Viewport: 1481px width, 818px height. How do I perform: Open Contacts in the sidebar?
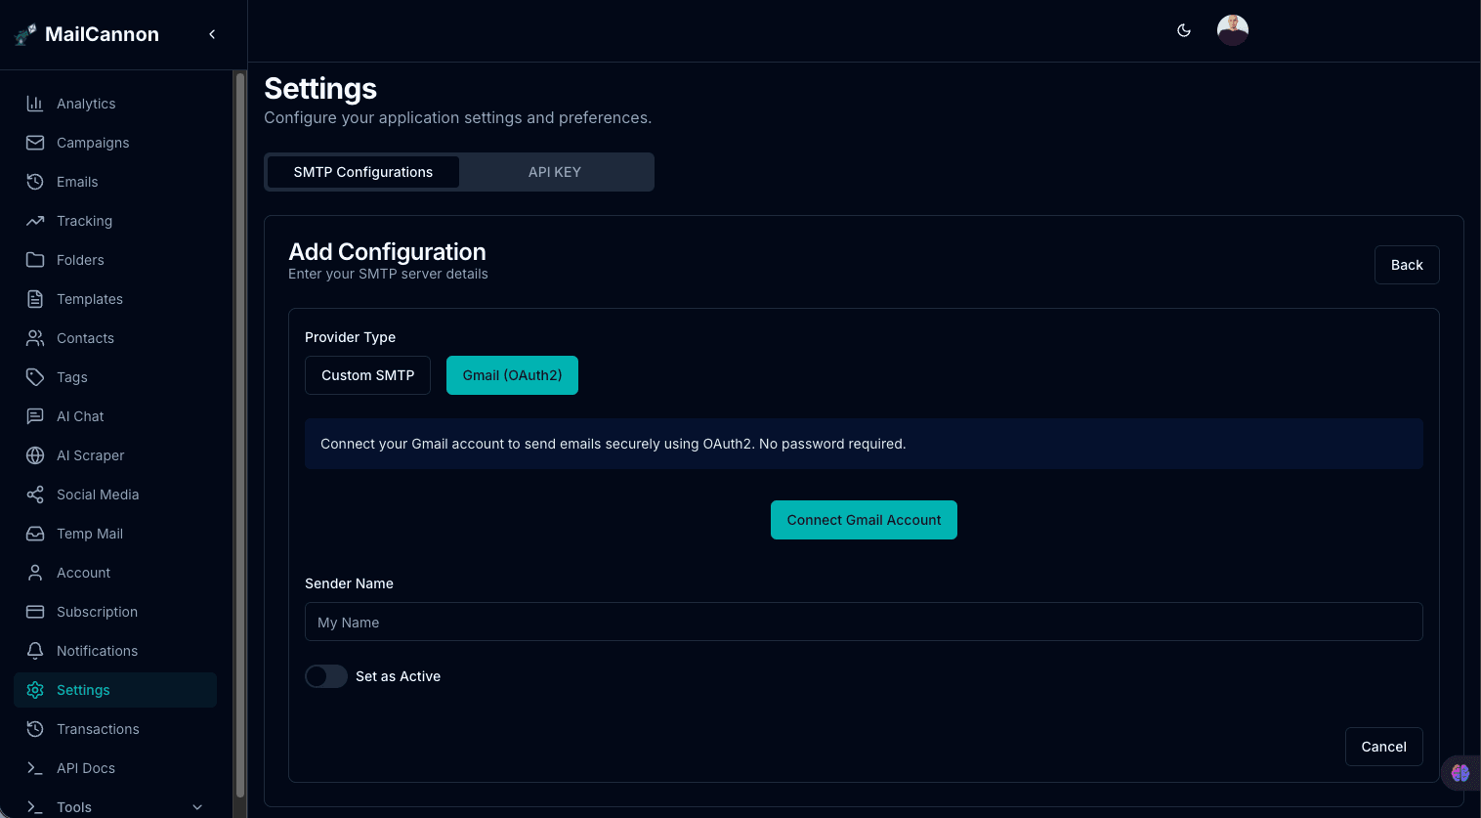tap(115, 338)
